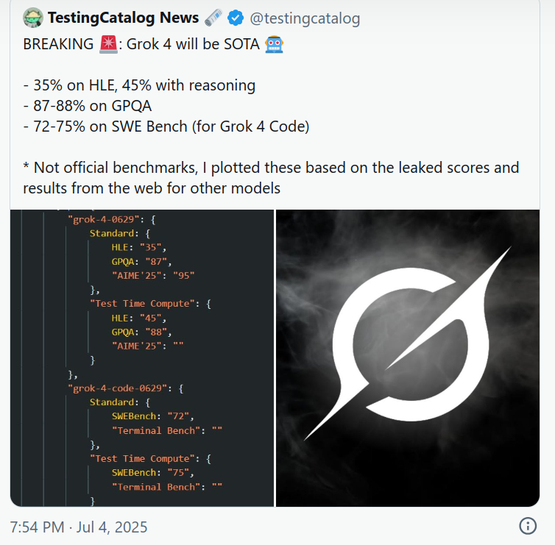Open the 7:54 PM Jul 4, 2025 timestamp
This screenshot has width=555, height=545.
tap(79, 527)
